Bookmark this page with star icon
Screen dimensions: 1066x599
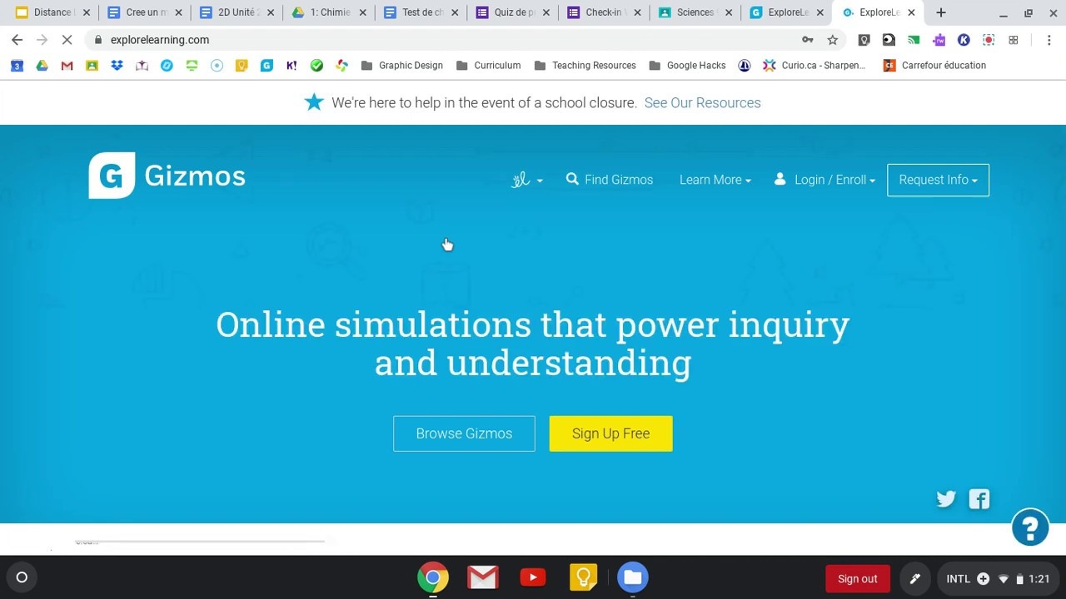tap(832, 40)
